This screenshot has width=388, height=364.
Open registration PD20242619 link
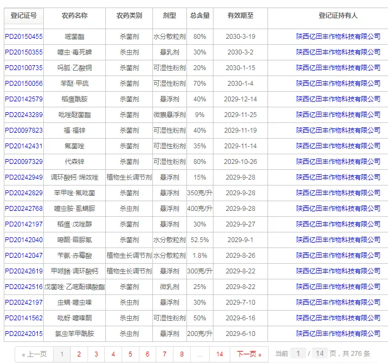pyautogui.click(x=24, y=271)
